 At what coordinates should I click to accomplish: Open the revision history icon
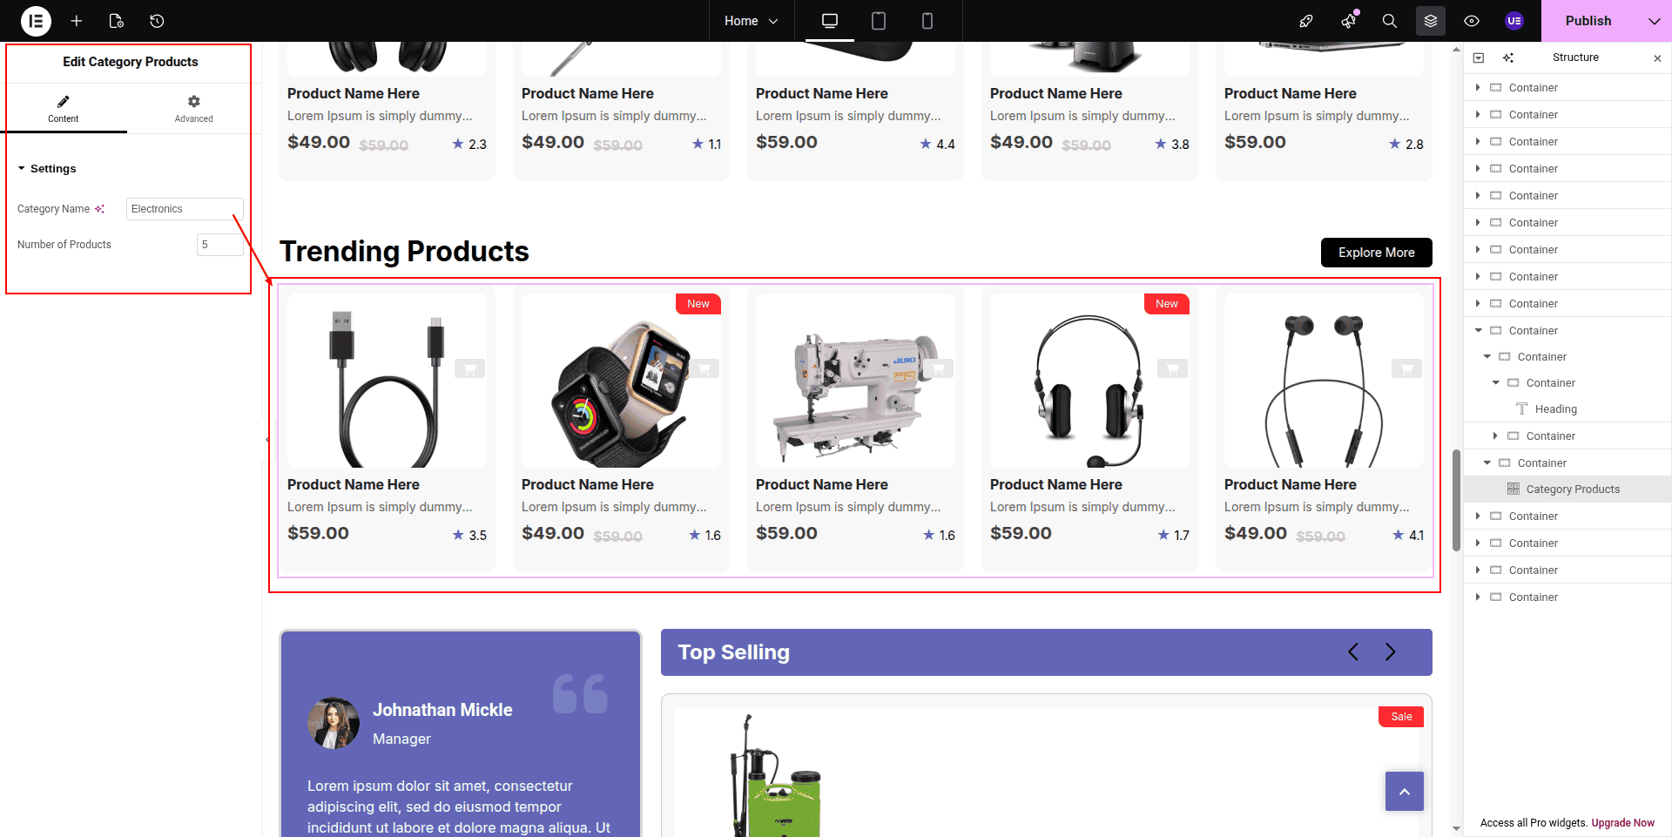coord(157,21)
